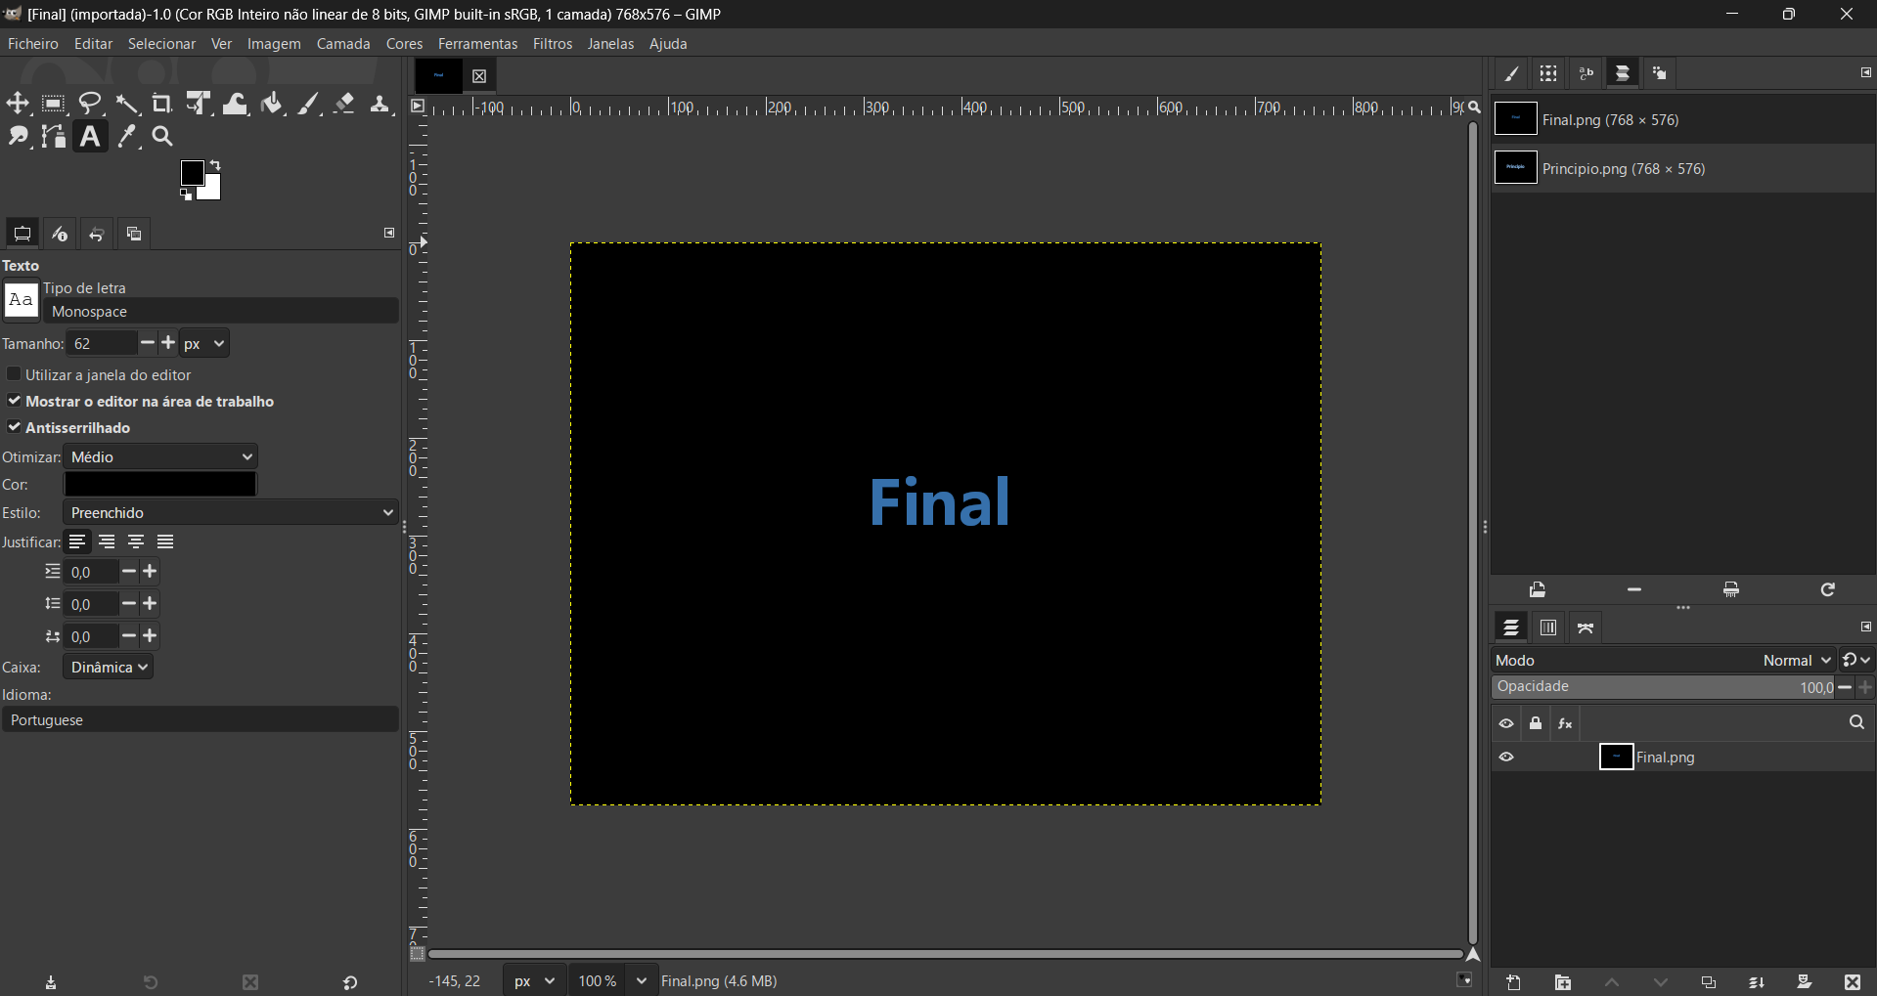This screenshot has height=996, width=1877.
Task: Set text justification to left
Action: coord(77,542)
